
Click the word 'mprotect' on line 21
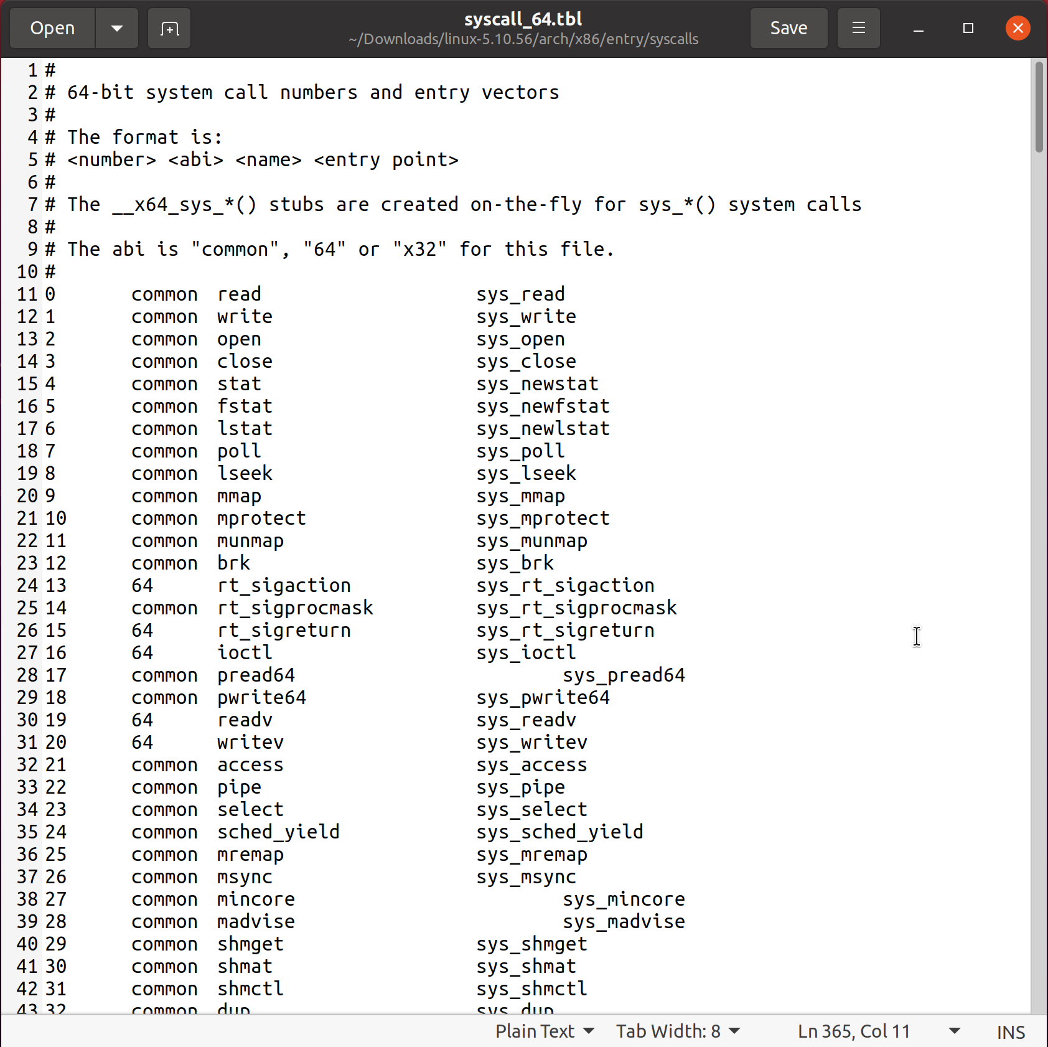pos(261,518)
